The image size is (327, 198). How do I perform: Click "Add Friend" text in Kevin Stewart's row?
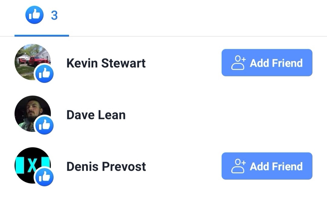click(x=276, y=63)
